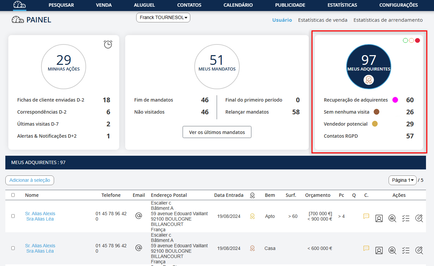Click Ver os últimos mandatos button
Image resolution: width=434 pixels, height=266 pixels.
click(x=217, y=132)
